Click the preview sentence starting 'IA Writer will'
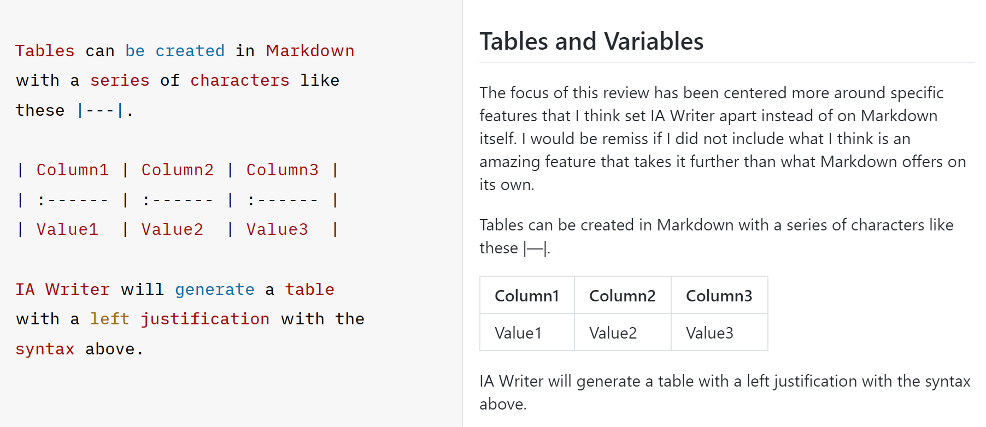The image size is (986, 427). pyautogui.click(x=725, y=393)
